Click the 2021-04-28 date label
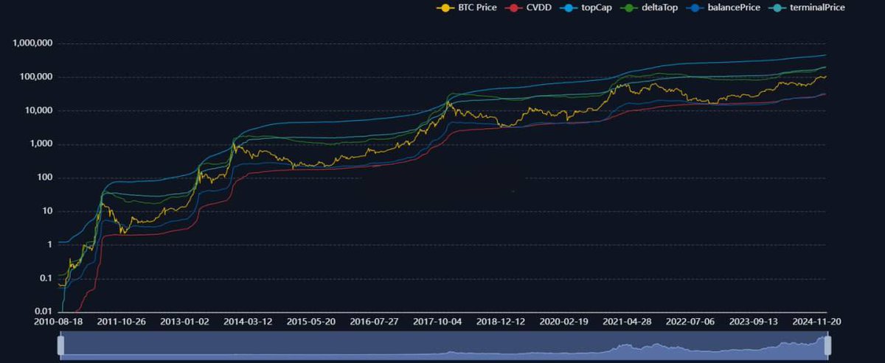Screen dimensions: 885x363 coord(628,322)
